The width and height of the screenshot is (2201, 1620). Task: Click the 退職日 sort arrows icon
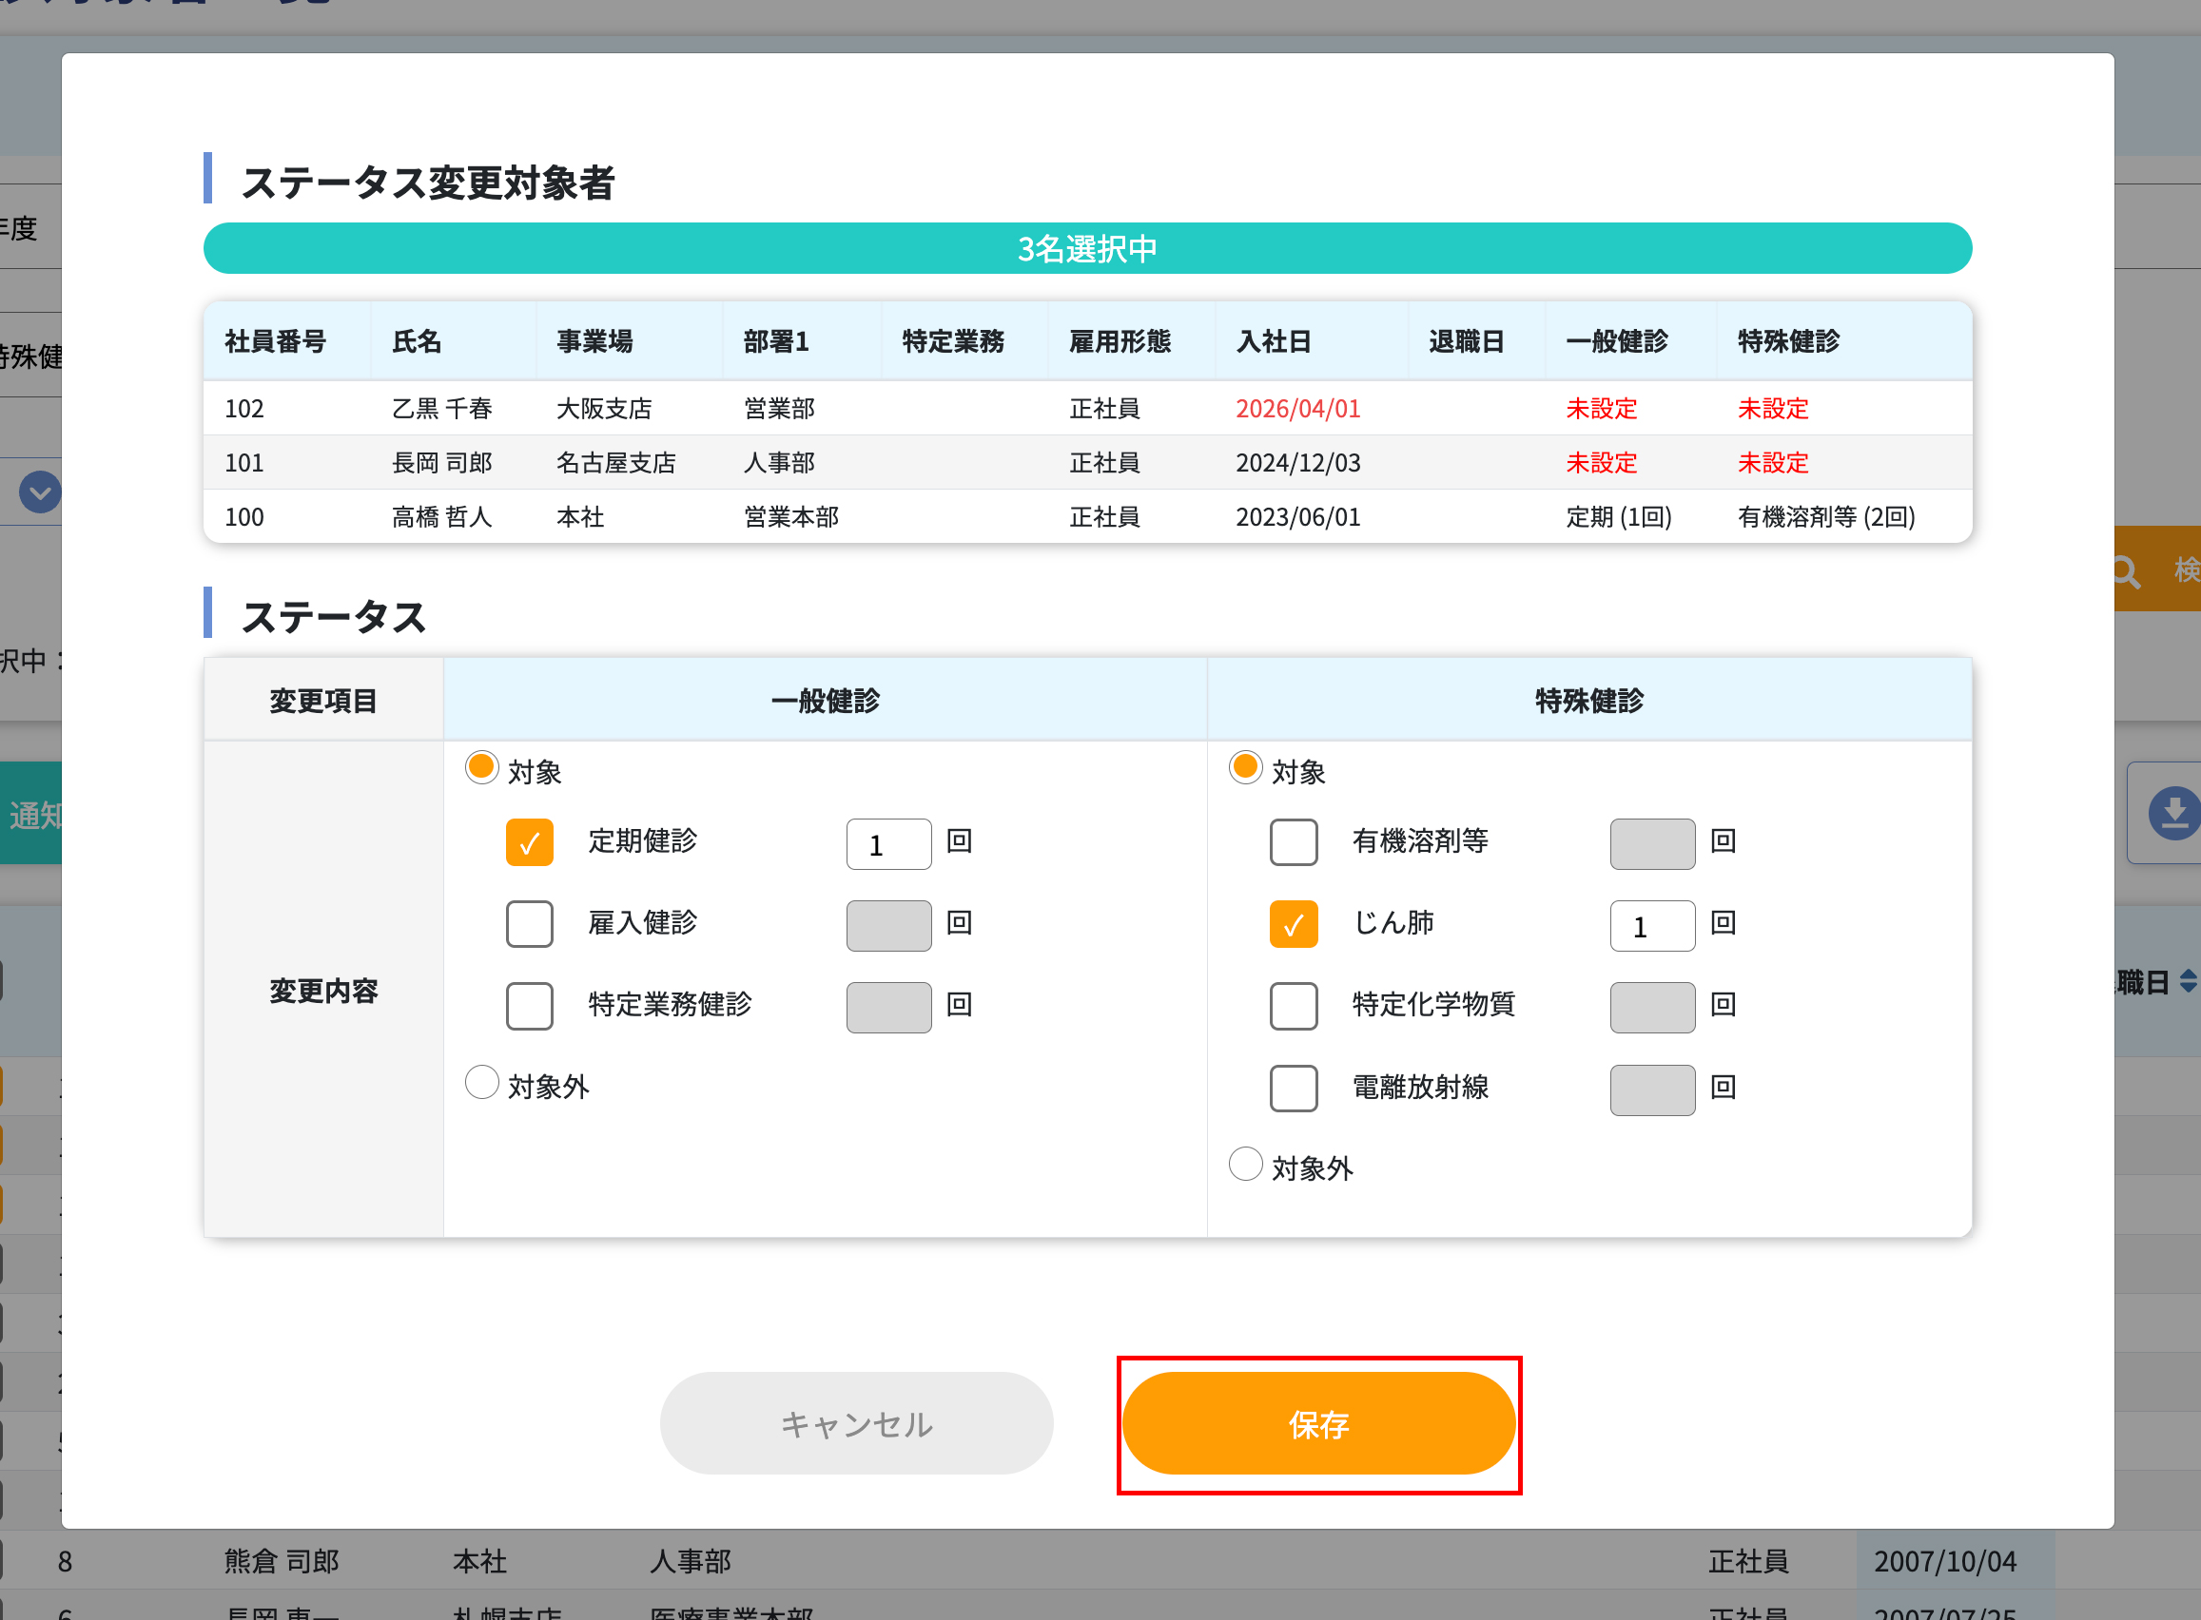tap(2189, 982)
